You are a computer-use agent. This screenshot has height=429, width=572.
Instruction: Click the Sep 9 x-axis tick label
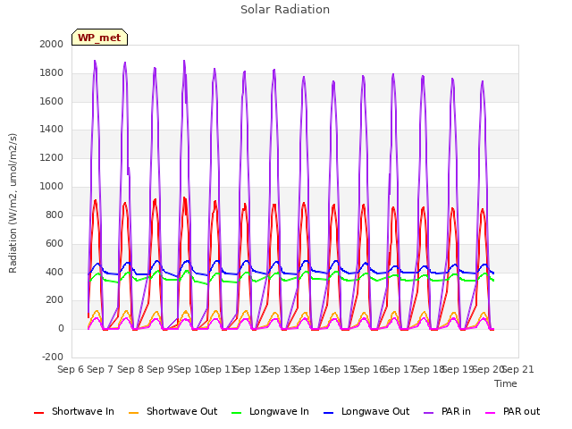coord(160,369)
